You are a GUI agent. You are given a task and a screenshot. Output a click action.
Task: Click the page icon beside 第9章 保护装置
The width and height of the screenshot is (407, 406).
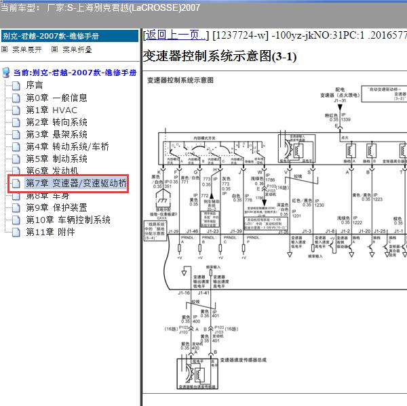click(16, 207)
